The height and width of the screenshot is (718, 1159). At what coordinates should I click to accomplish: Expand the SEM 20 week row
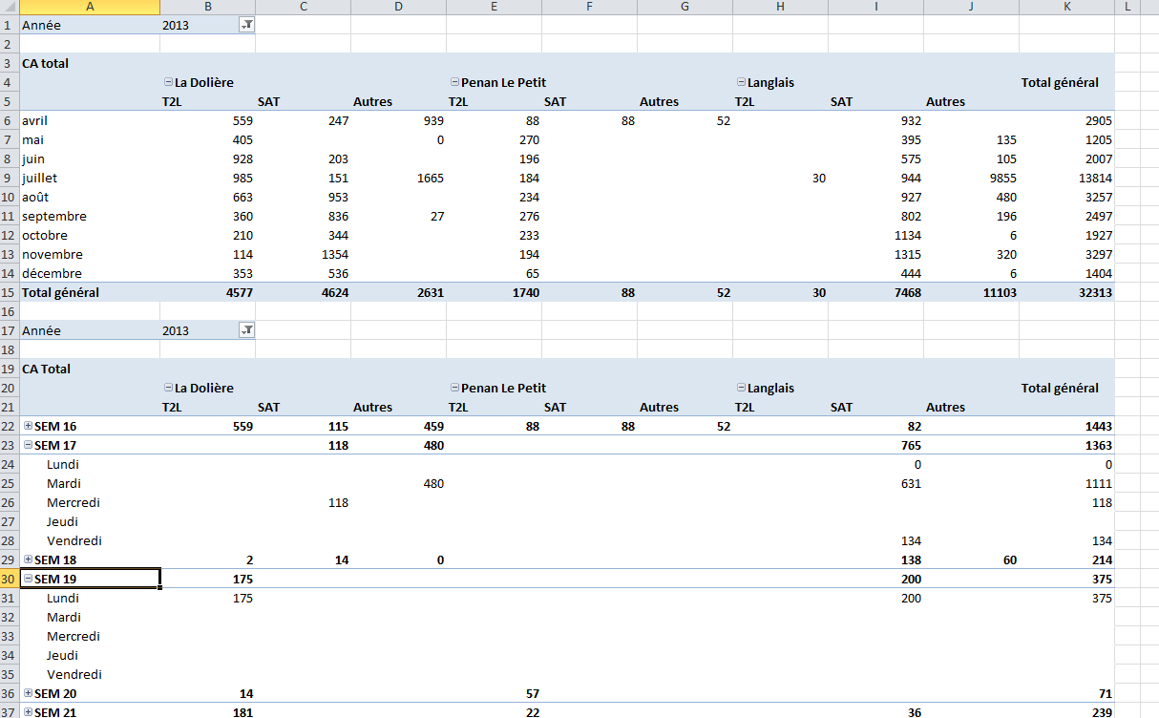click(28, 693)
